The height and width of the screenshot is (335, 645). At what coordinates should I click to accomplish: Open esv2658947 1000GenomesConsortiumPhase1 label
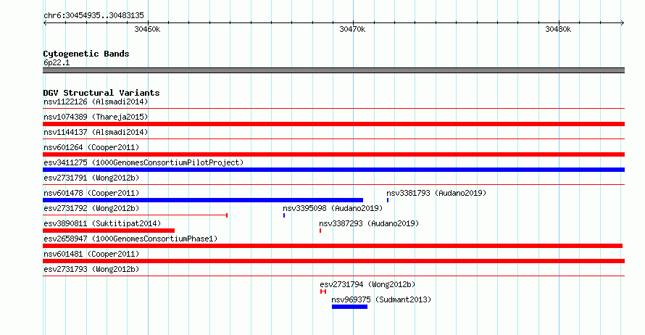pos(130,239)
